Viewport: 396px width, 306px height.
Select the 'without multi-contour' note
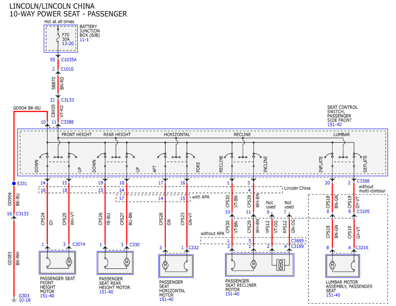tap(372, 189)
